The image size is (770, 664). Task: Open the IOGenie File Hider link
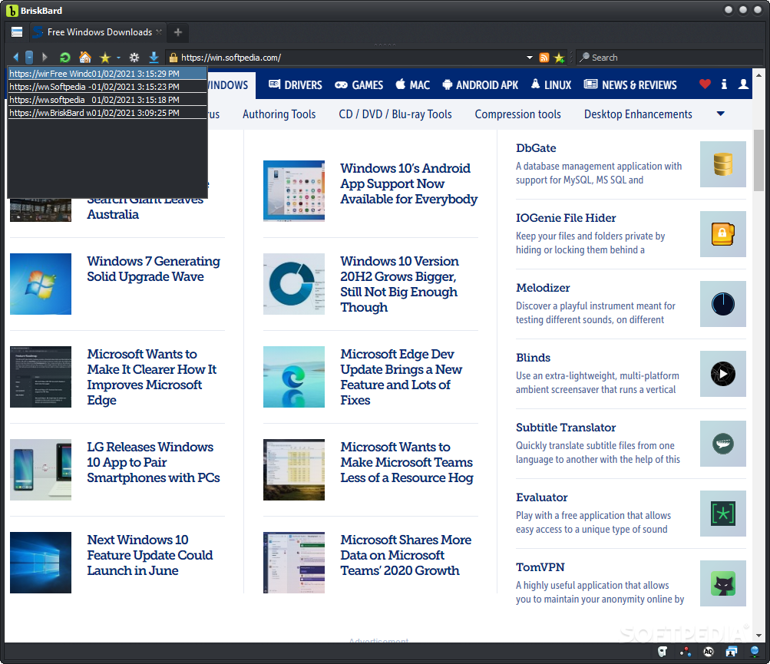point(566,217)
